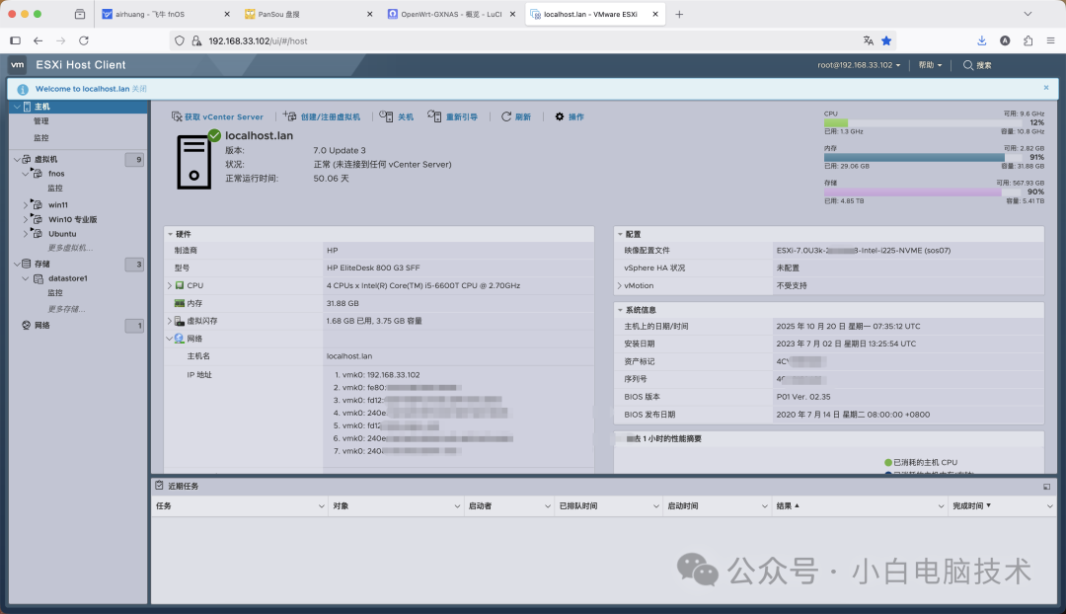1066x614 pixels.
Task: Reload the browser page
Action: coord(84,40)
